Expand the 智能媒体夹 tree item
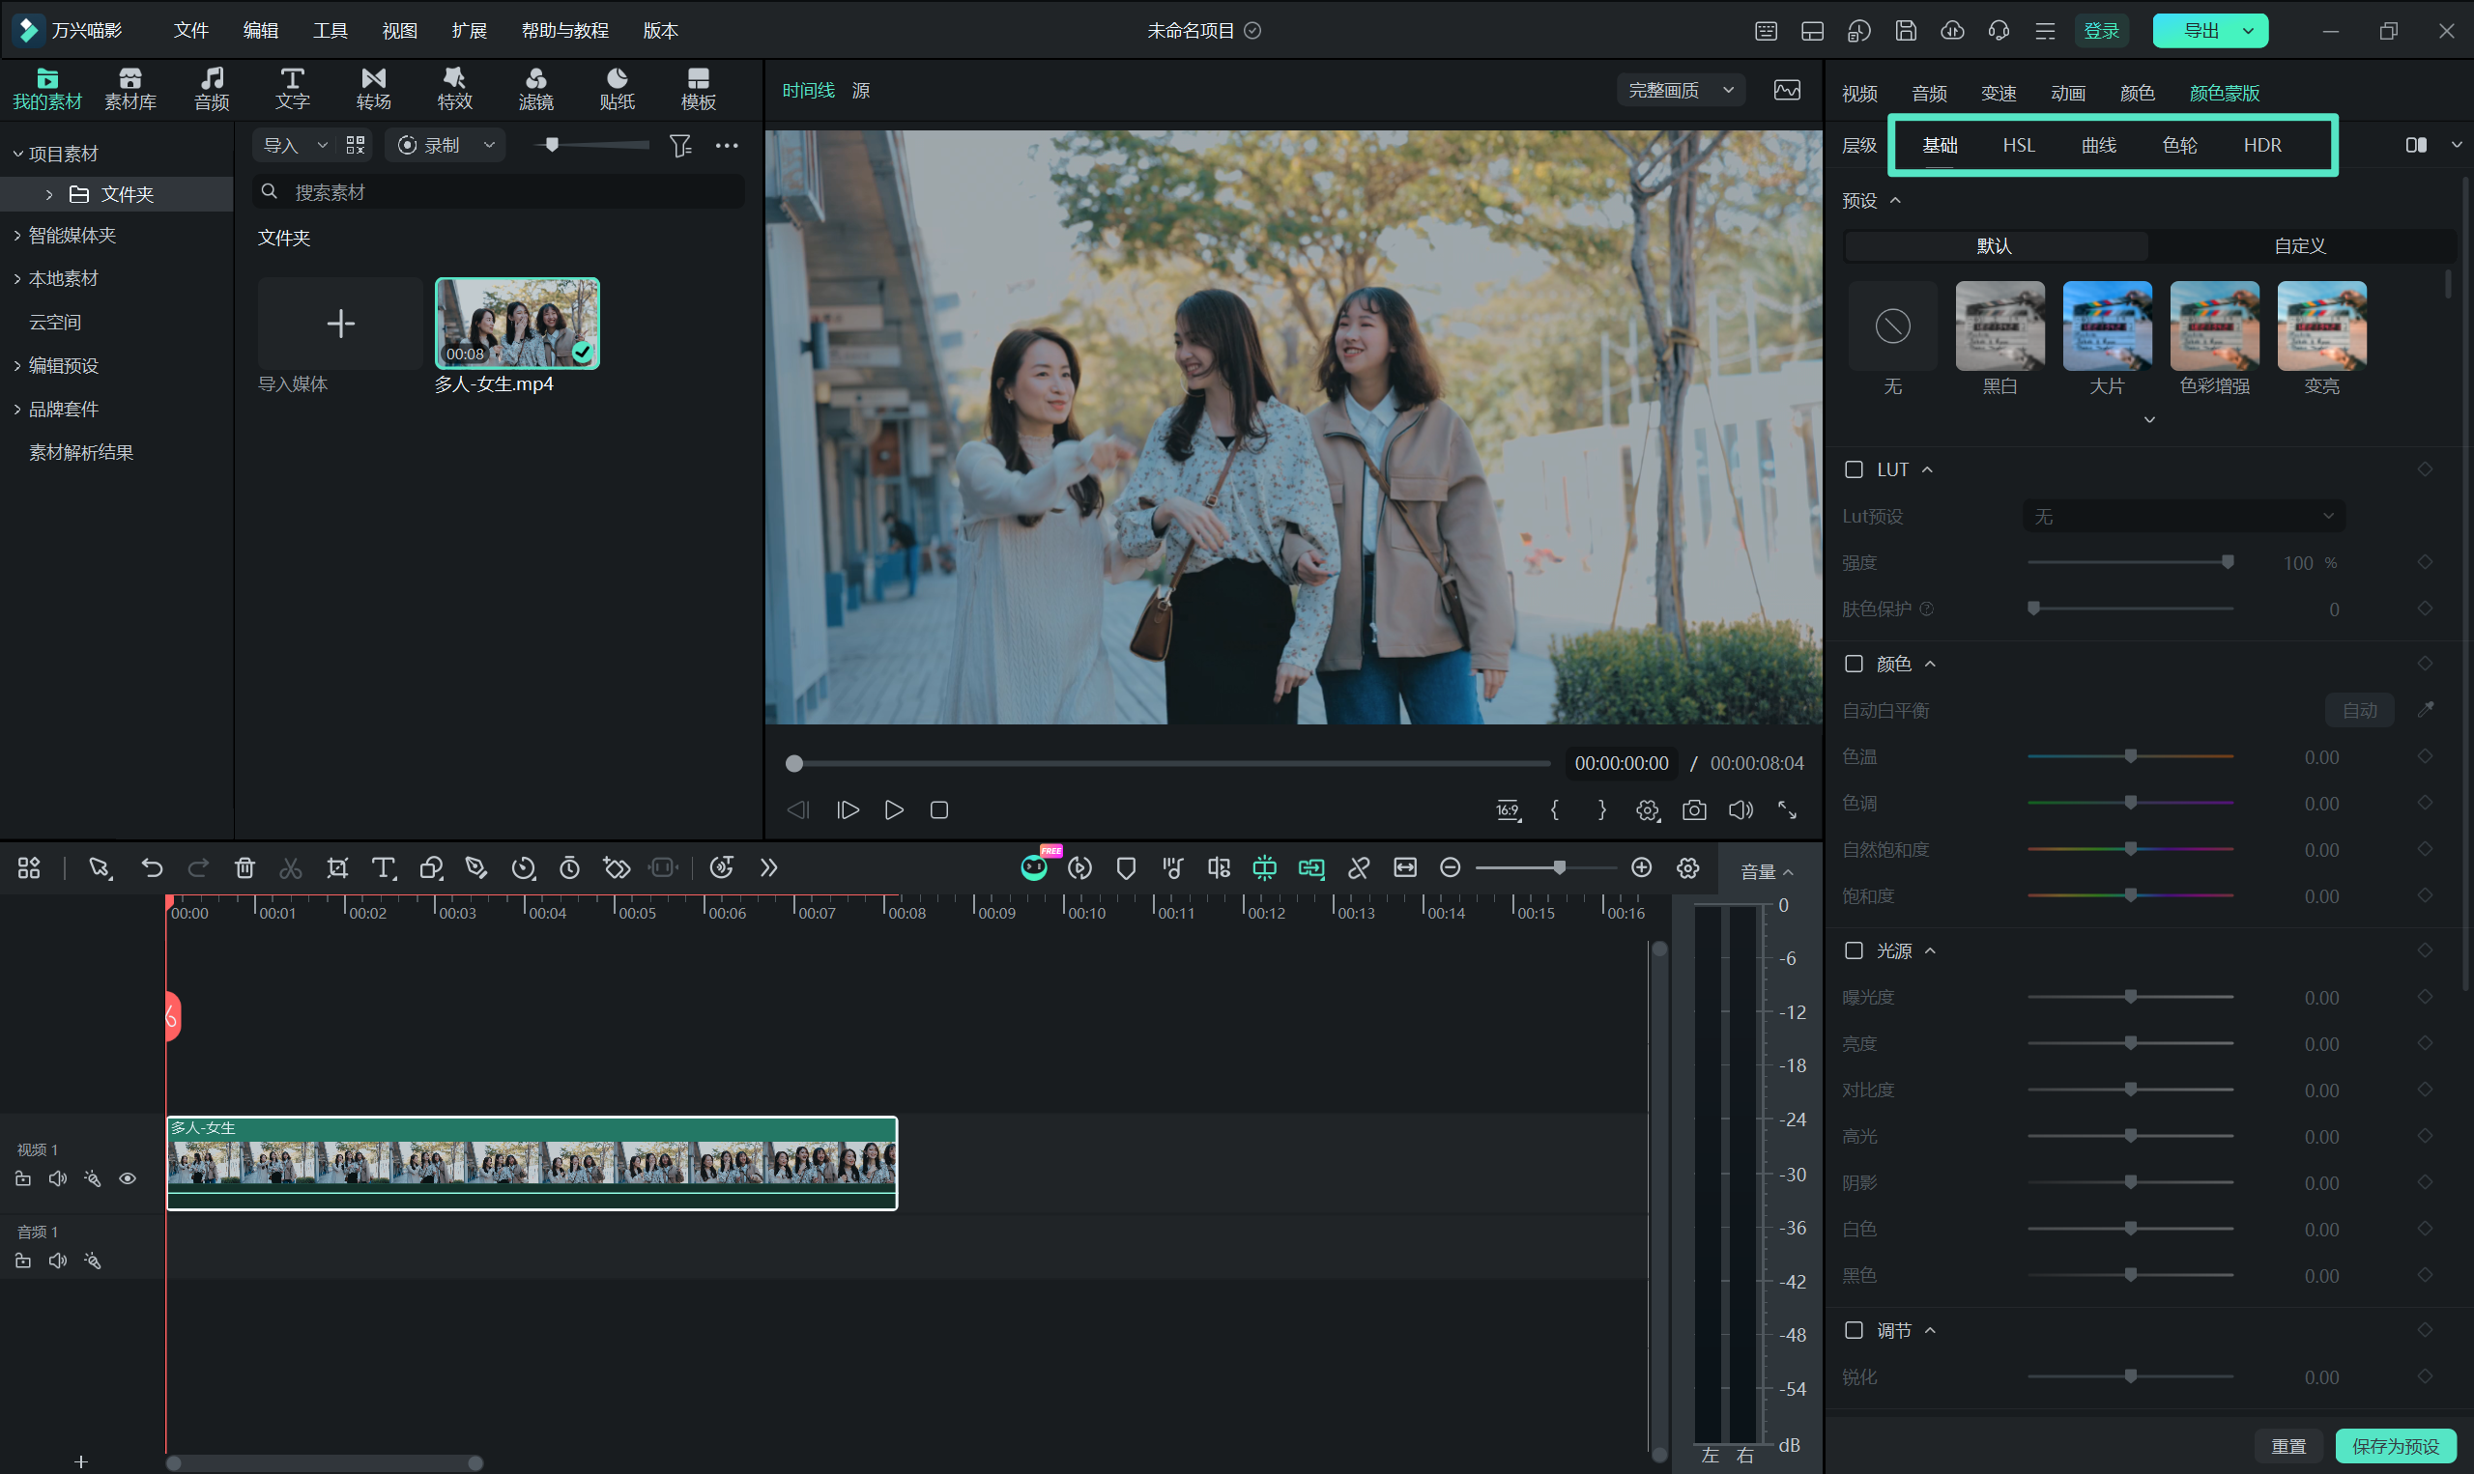The height and width of the screenshot is (1474, 2474). 16,236
